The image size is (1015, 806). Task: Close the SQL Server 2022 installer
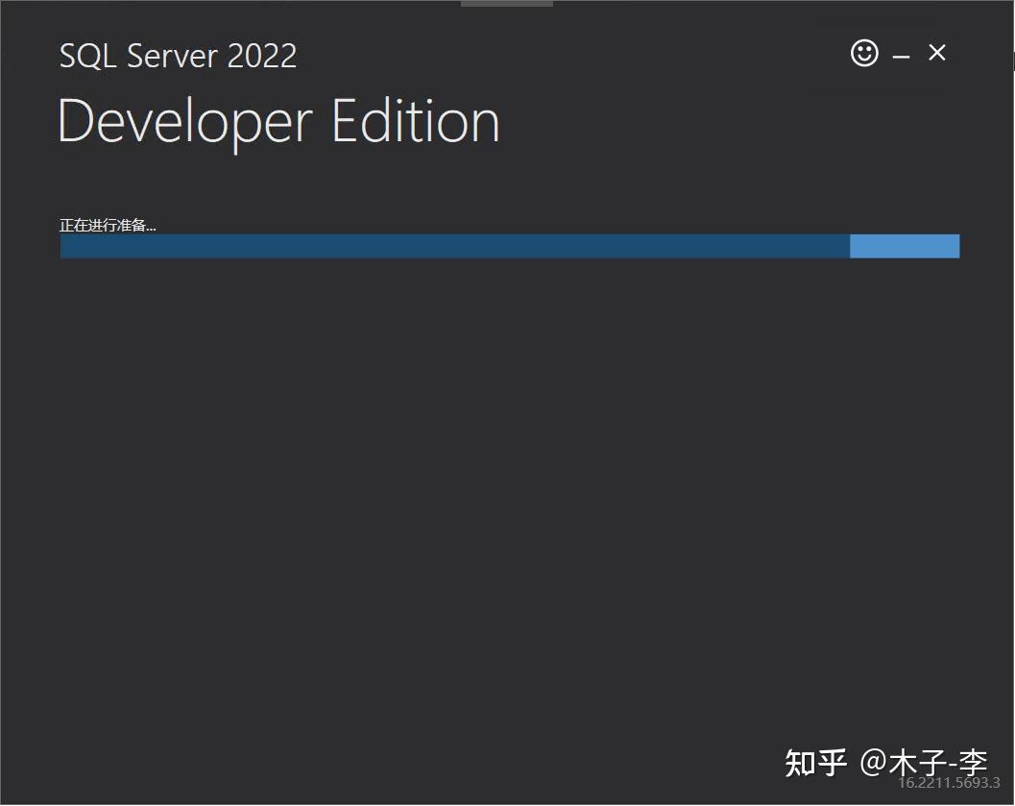click(x=936, y=53)
